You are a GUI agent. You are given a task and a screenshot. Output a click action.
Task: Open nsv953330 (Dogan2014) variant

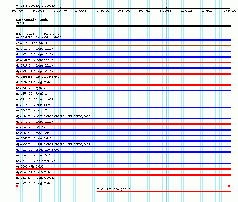click(33, 88)
